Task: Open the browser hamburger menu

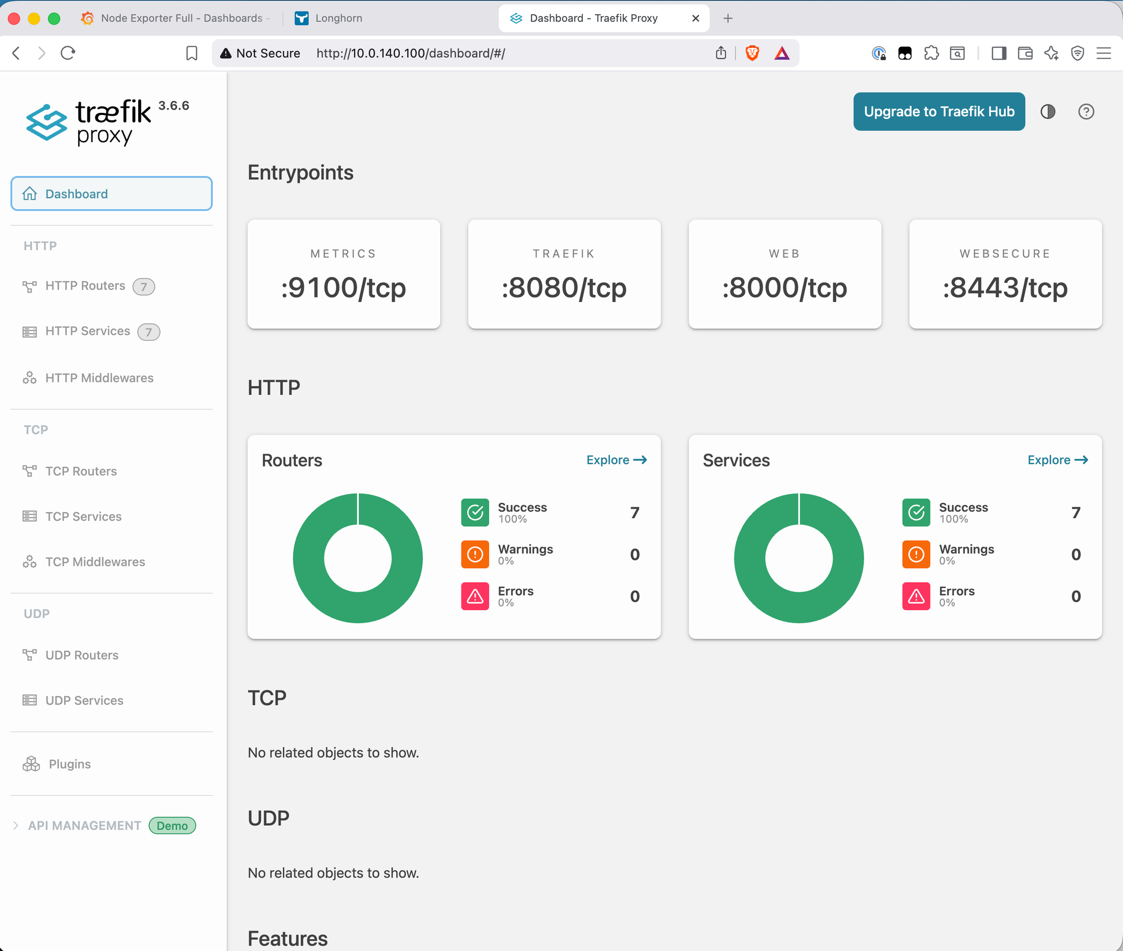Action: 1103,53
